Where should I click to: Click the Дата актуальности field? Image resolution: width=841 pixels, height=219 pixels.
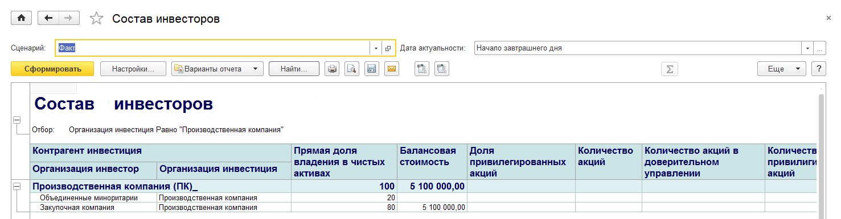pos(637,48)
